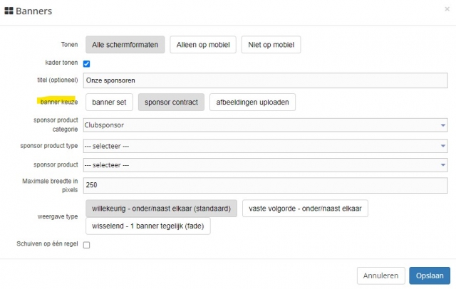
Task: Choose afbeeldingen uploaden option
Action: [252, 102]
